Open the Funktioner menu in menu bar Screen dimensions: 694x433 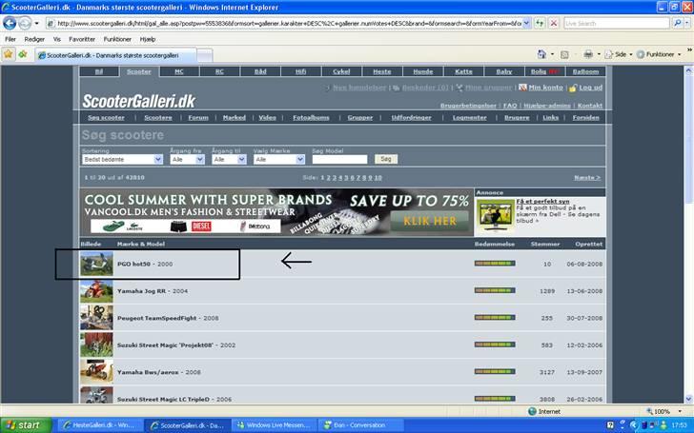[117, 39]
